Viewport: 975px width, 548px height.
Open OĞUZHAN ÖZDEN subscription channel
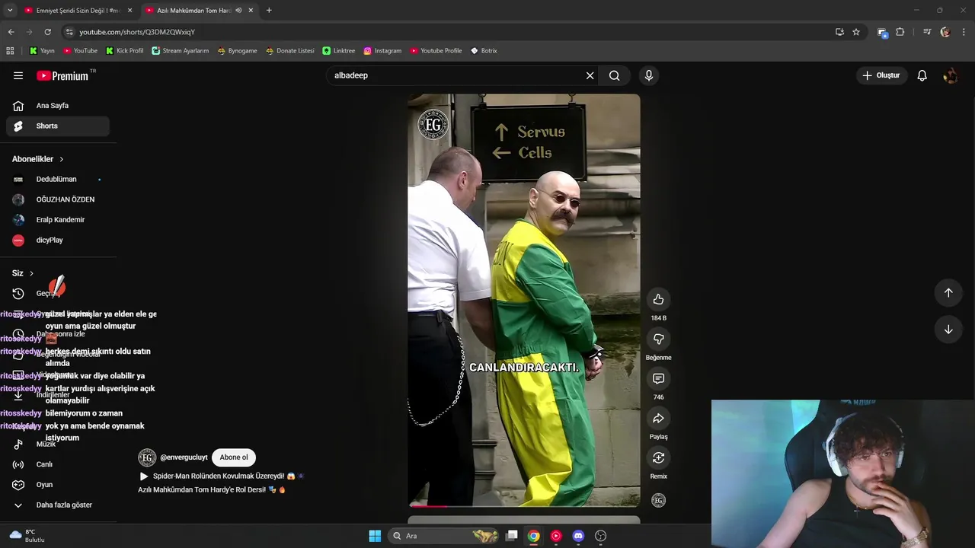[57, 199]
